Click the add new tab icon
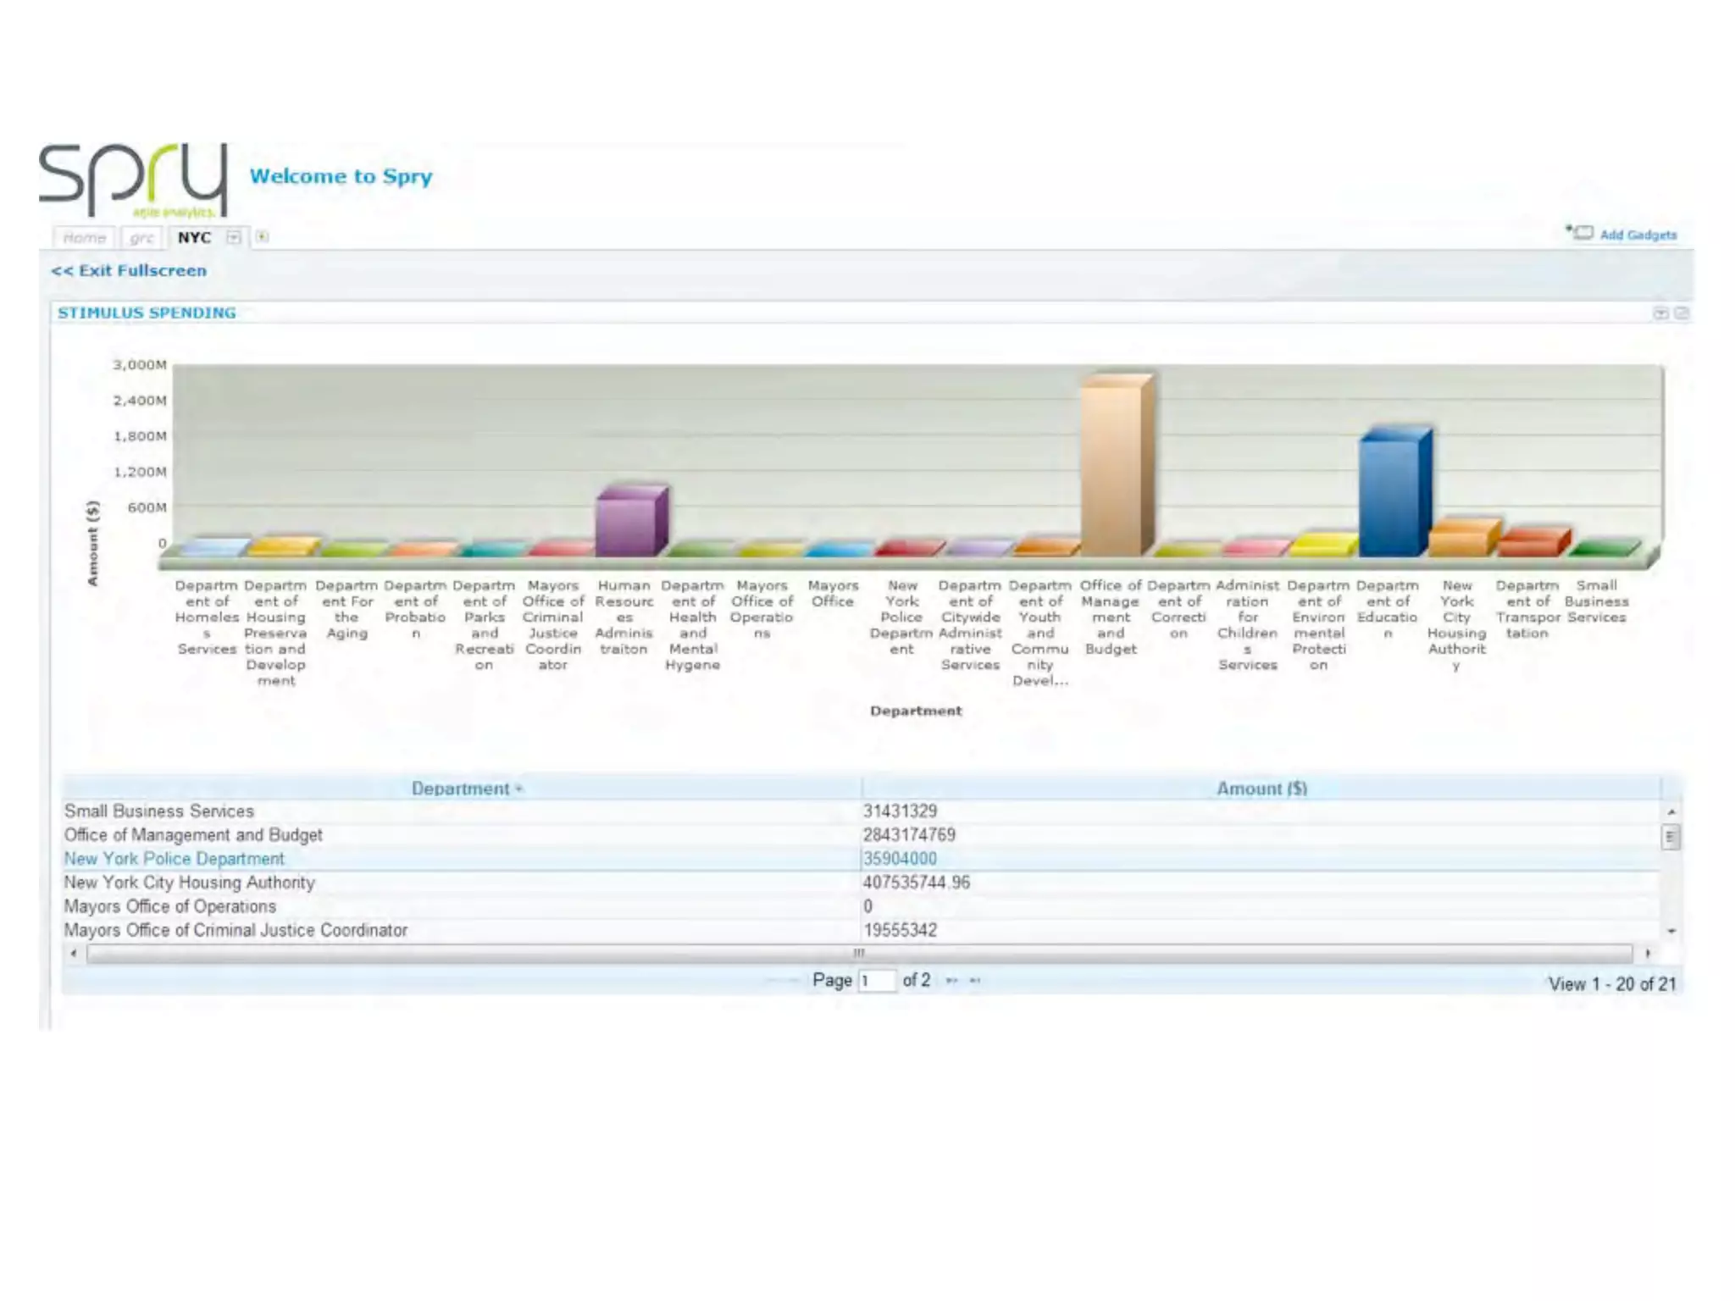 pyautogui.click(x=263, y=237)
